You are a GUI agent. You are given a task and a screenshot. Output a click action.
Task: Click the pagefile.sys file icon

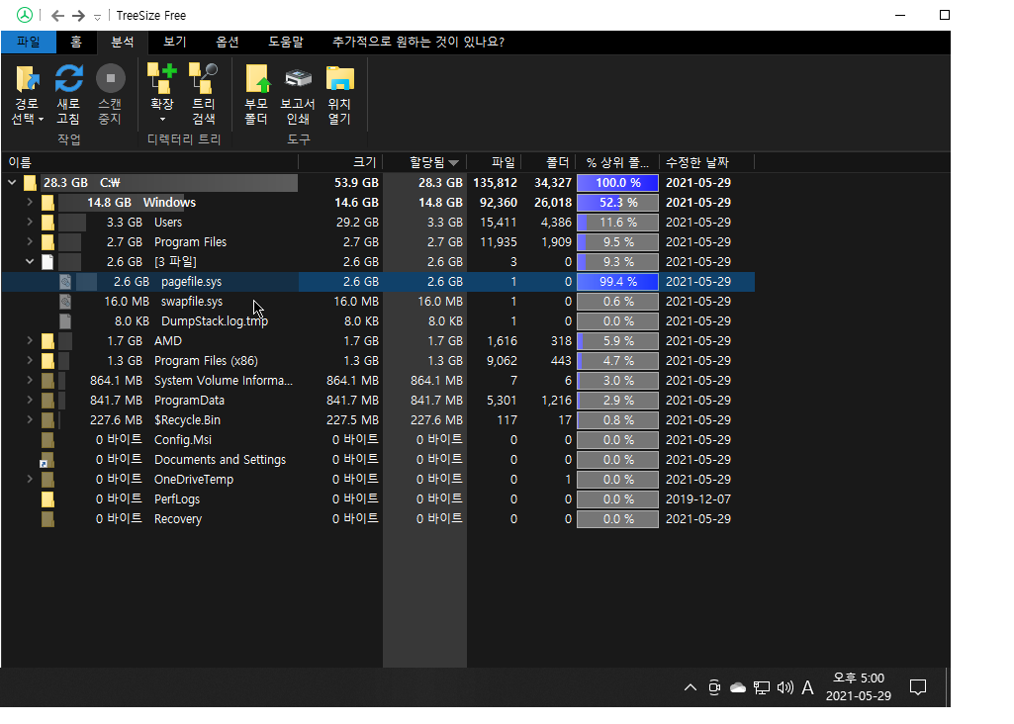click(65, 282)
